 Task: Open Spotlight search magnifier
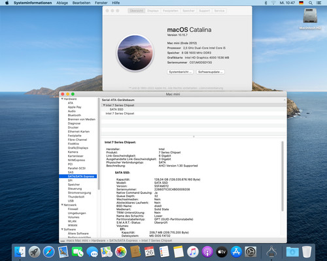311,3
